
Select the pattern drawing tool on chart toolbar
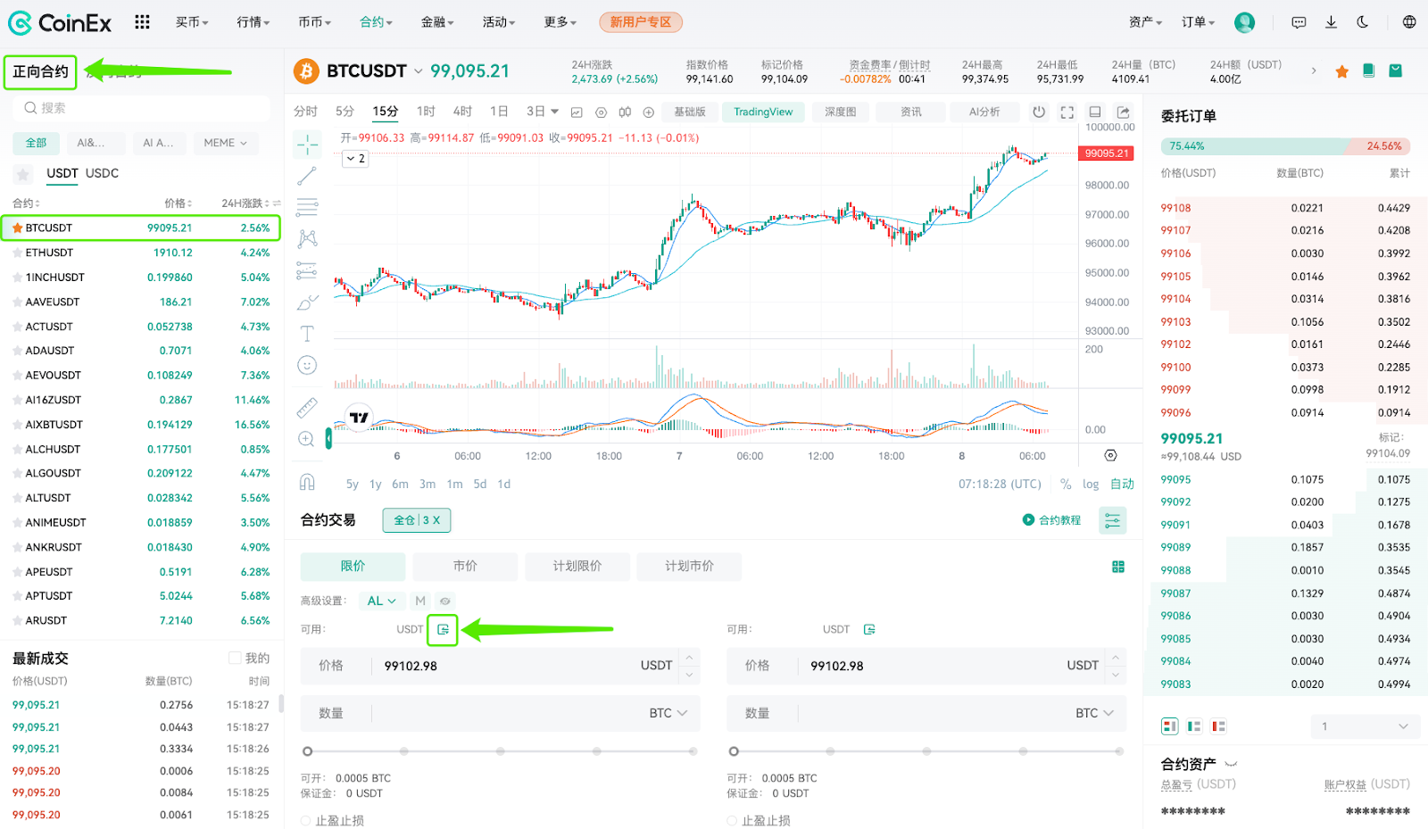tap(307, 238)
